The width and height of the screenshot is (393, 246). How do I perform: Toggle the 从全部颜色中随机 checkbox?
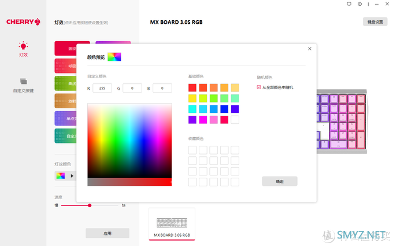point(259,87)
